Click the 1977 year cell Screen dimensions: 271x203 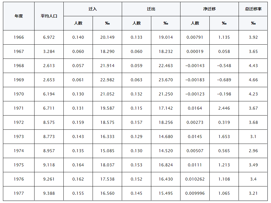pos(19,193)
